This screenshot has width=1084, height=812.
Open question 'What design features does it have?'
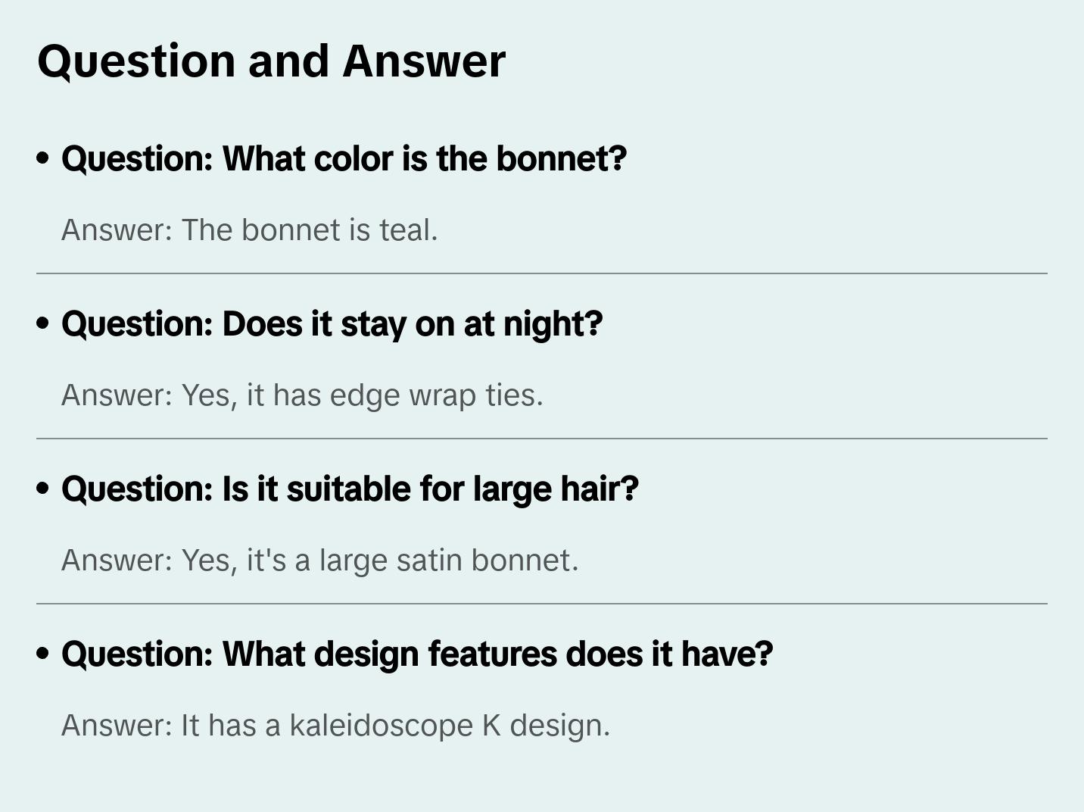[416, 654]
